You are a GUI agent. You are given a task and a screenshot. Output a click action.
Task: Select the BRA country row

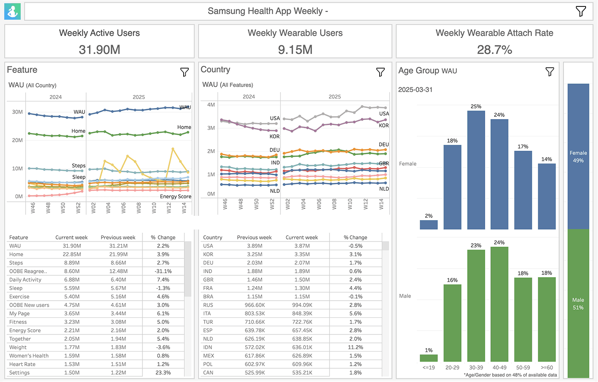click(x=291, y=297)
